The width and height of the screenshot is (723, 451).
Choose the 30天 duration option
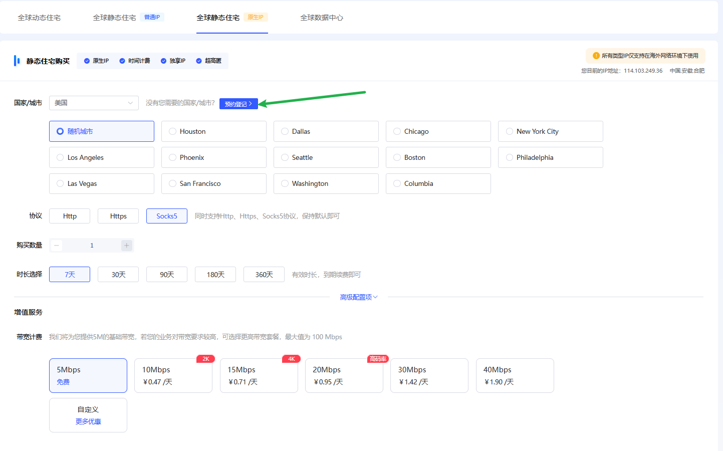pyautogui.click(x=118, y=275)
